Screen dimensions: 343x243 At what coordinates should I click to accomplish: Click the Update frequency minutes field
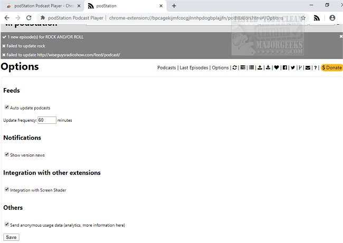[47, 120]
